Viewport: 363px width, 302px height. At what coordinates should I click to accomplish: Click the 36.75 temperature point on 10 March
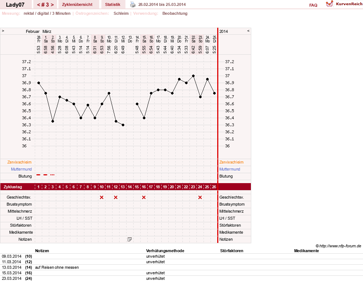click(x=109, y=93)
